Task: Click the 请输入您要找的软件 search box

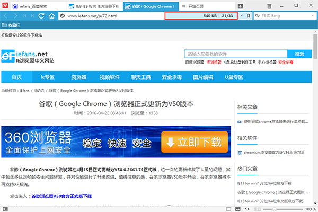Action: point(236,54)
